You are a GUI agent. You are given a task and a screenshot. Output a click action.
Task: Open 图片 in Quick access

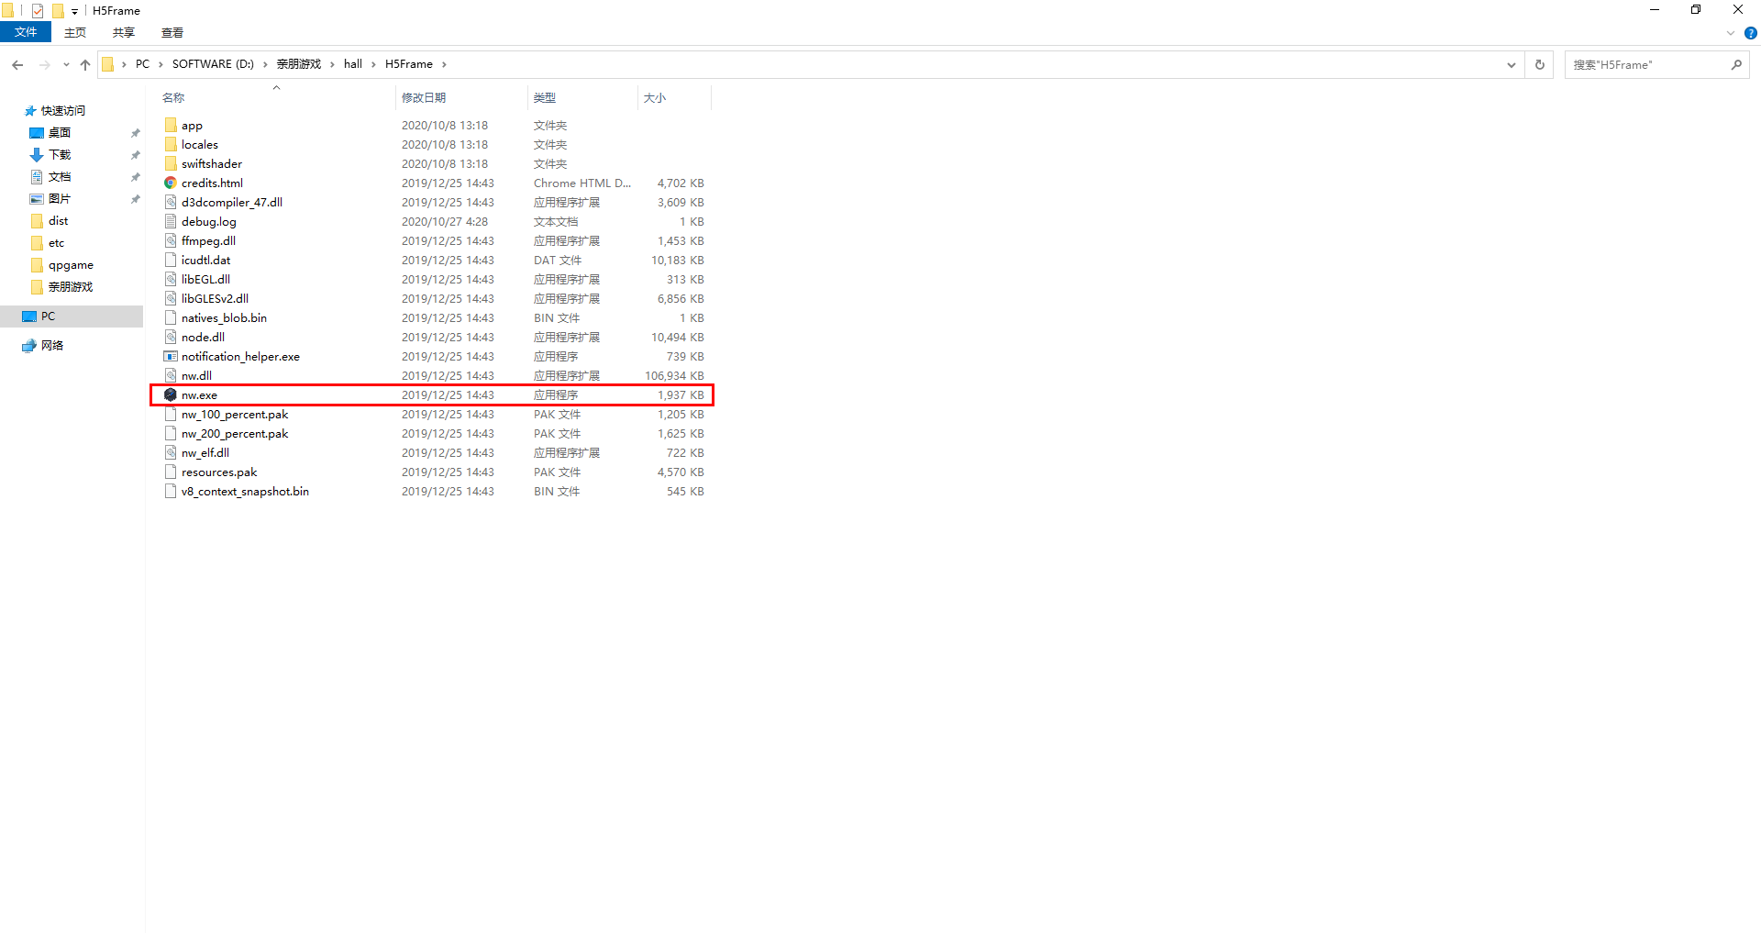click(60, 198)
